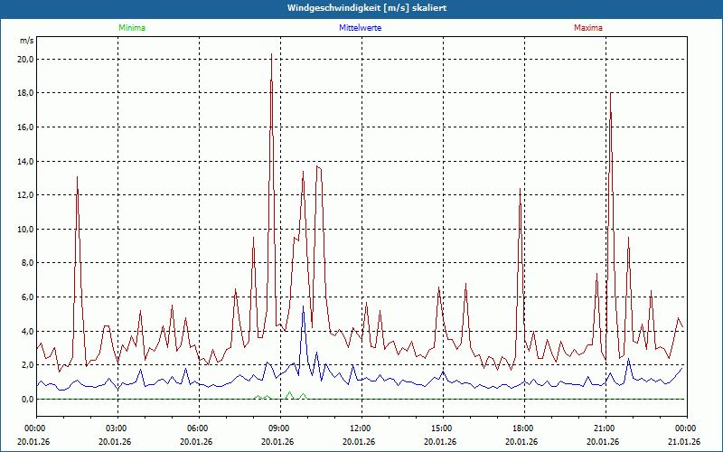
Task: Click the 09:00 time axis label
Action: tap(278, 428)
